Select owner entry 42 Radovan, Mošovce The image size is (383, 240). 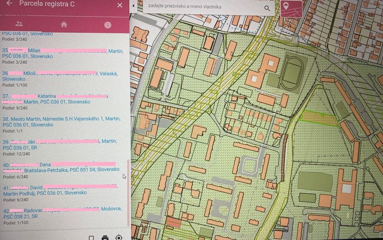tap(62, 212)
